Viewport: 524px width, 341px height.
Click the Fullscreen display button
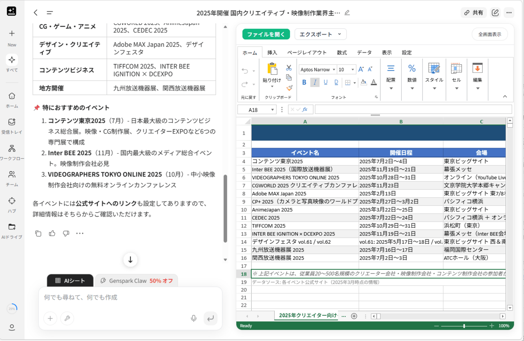coord(489,34)
